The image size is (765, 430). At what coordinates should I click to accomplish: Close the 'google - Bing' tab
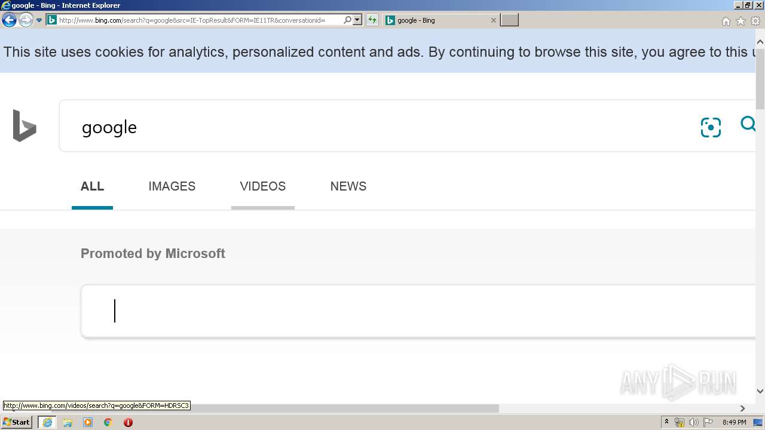pyautogui.click(x=493, y=20)
